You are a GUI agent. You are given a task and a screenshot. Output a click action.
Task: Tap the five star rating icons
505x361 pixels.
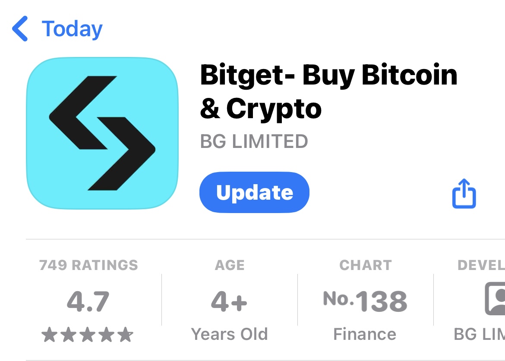click(87, 335)
